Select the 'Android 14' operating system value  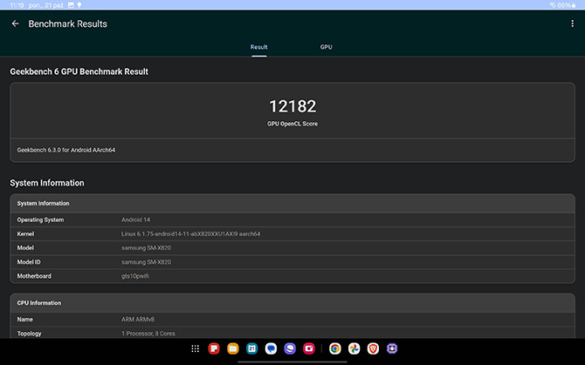click(136, 220)
